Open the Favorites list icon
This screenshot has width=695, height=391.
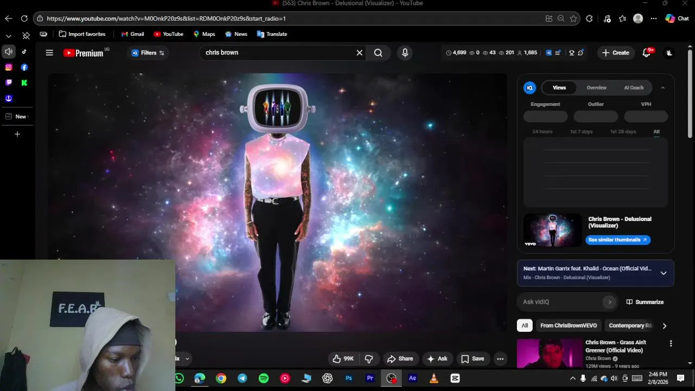(622, 18)
